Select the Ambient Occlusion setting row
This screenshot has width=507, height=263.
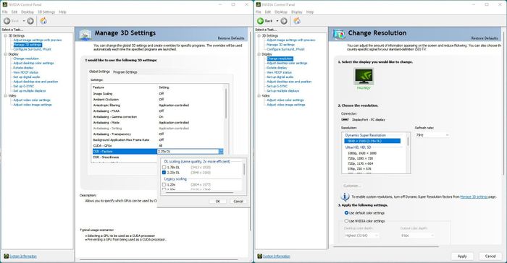[157, 100]
